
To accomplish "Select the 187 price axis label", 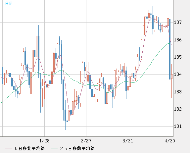I will click(178, 22).
